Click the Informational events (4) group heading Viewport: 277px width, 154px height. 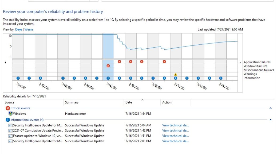(27, 120)
